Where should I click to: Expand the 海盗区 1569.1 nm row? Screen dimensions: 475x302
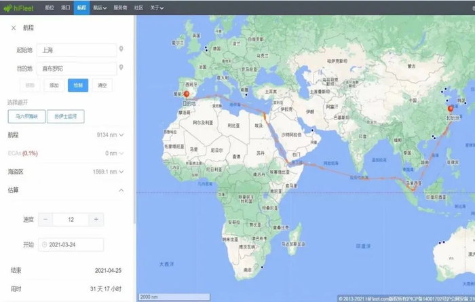(x=121, y=172)
